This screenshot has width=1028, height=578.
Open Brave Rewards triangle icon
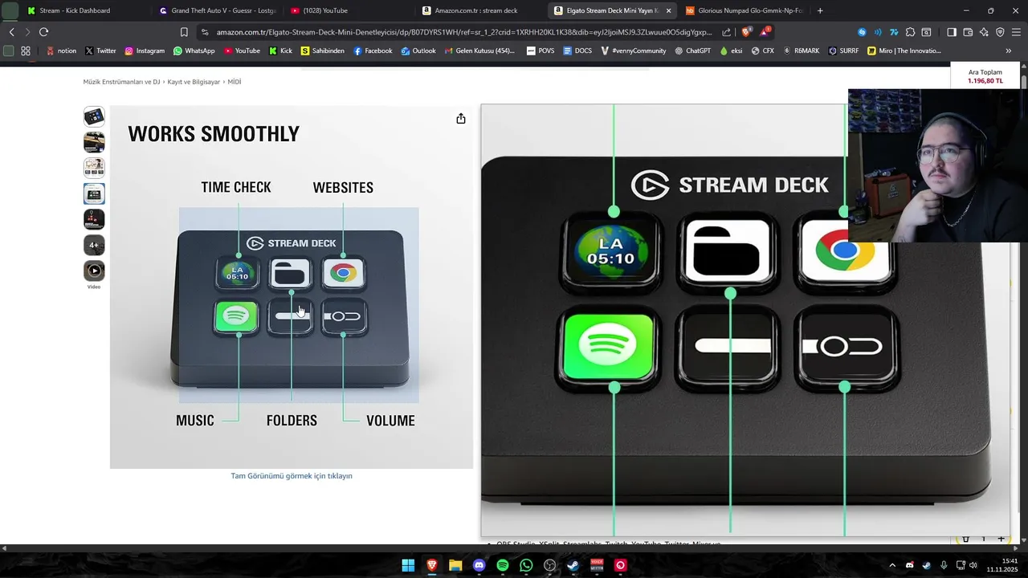[x=765, y=32]
